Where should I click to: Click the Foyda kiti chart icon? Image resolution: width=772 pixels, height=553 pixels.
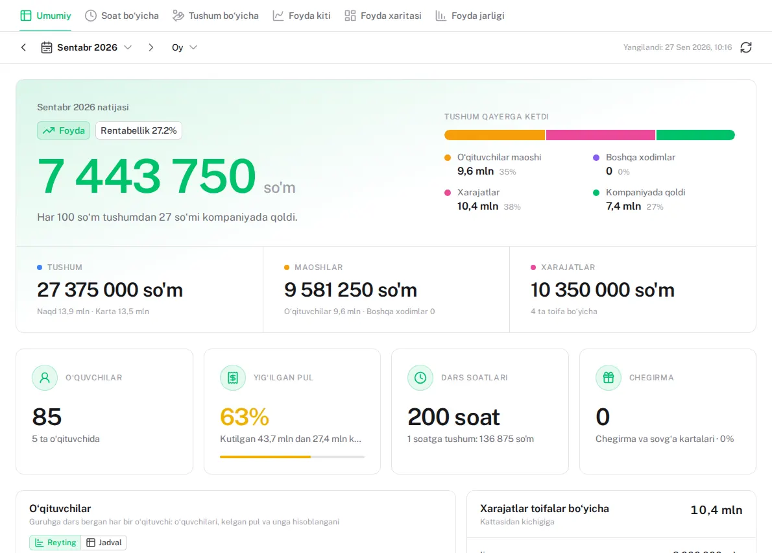click(278, 16)
